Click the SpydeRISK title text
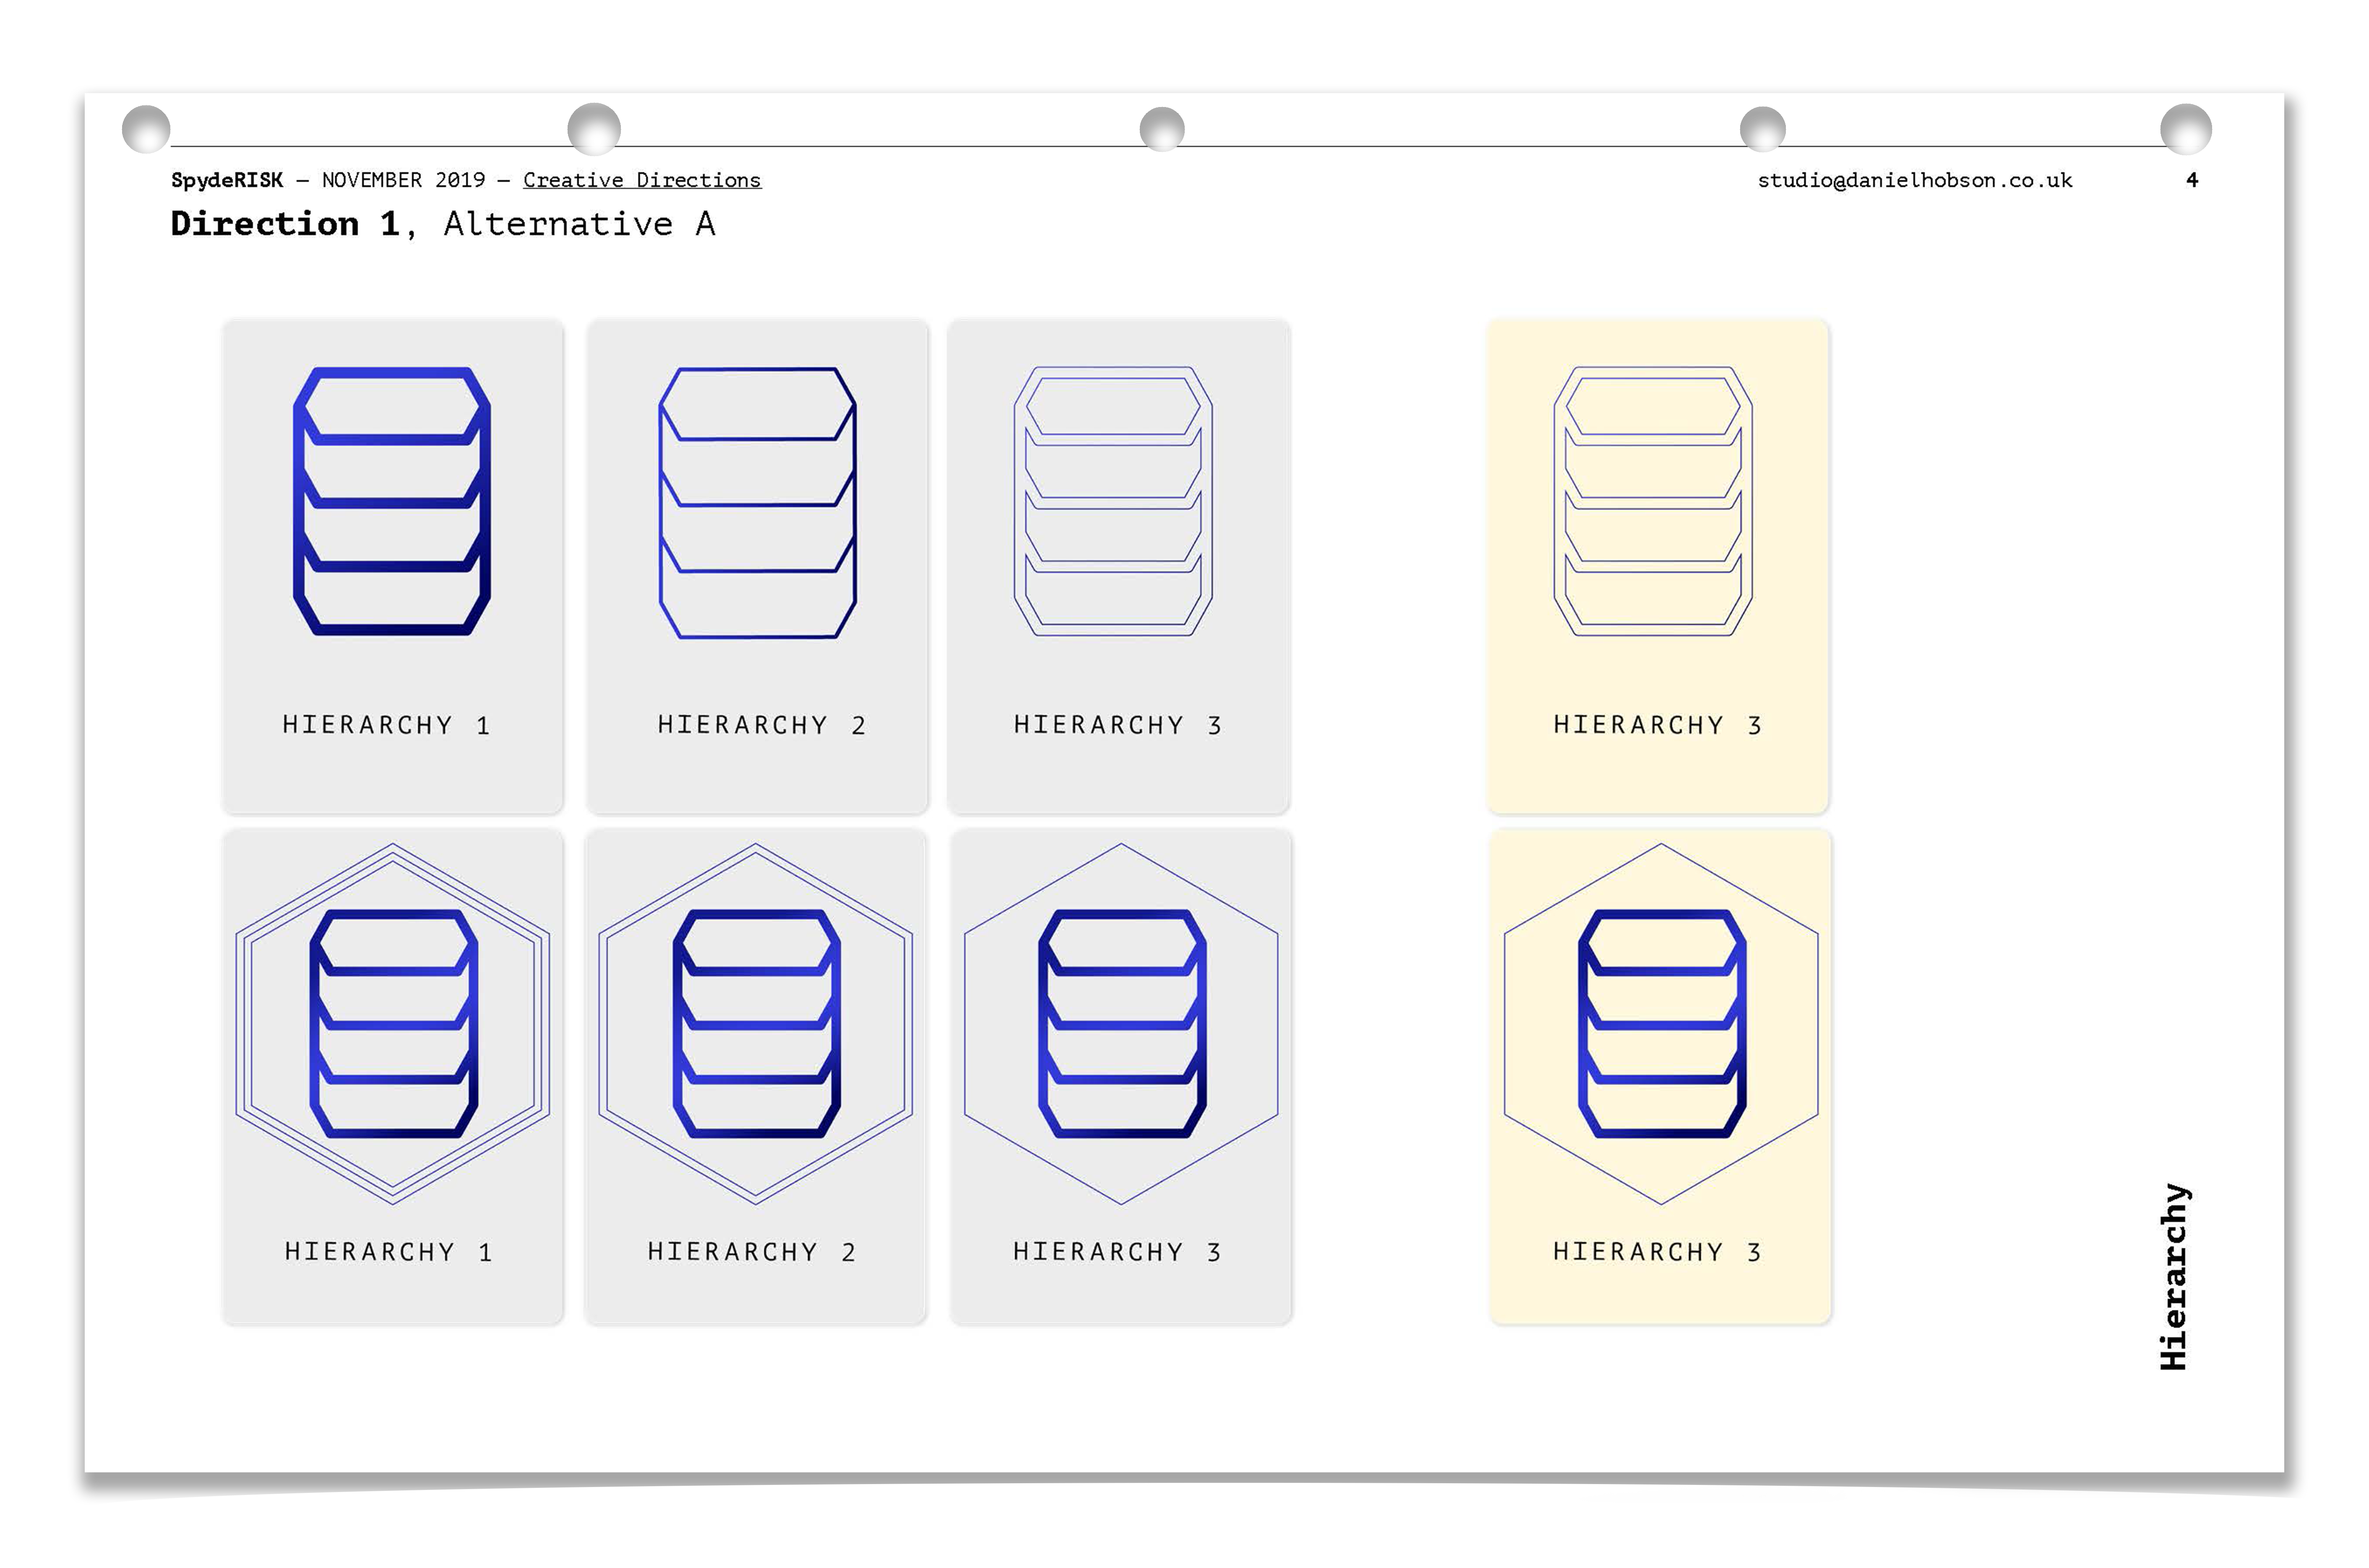 click(x=227, y=180)
